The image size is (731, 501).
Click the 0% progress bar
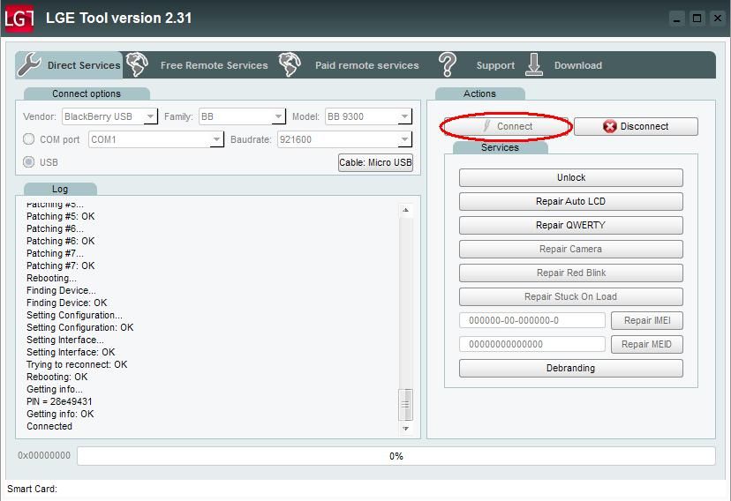(396, 456)
